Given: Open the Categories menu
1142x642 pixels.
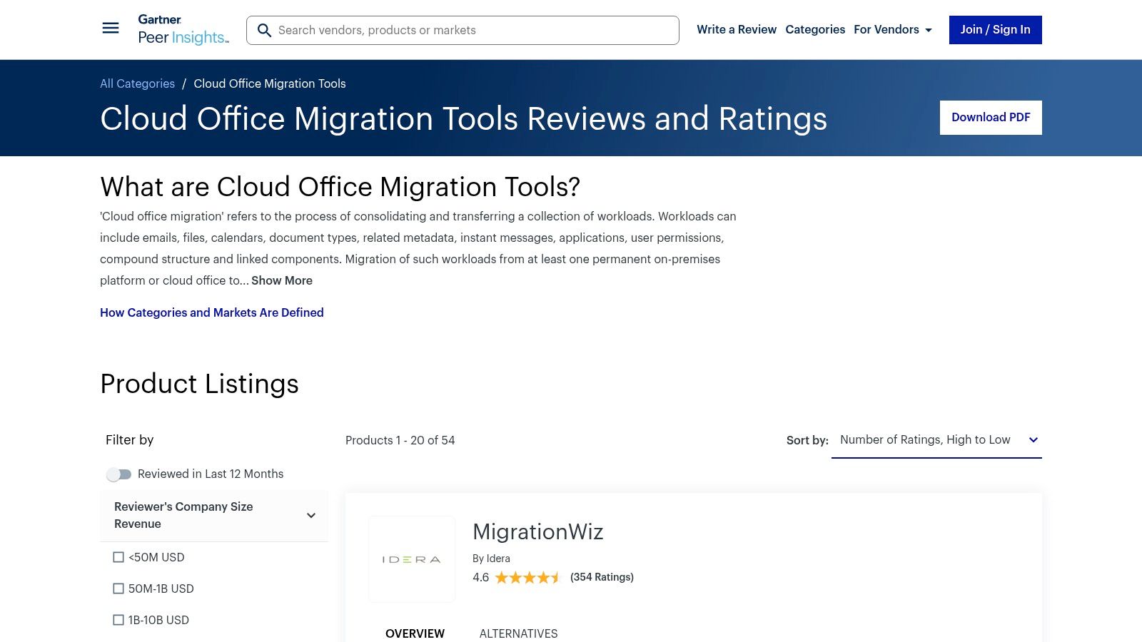Looking at the screenshot, I should click(815, 29).
